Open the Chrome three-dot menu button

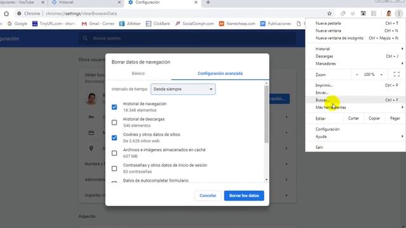point(399,13)
